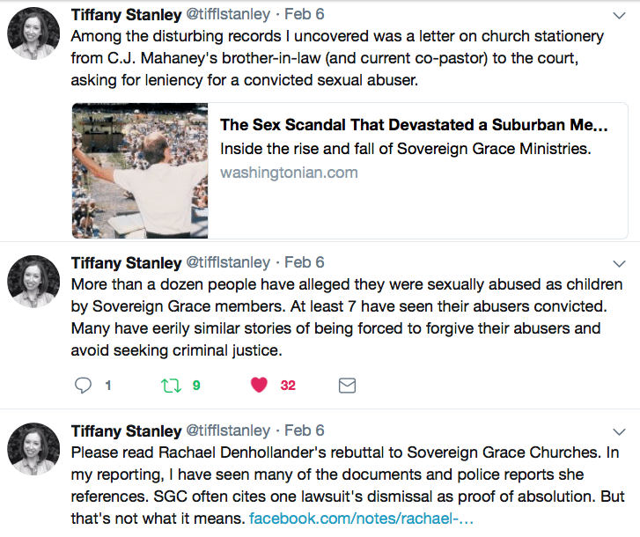Viewport: 640px width, 537px height.
Task: Click avatar on the Rachael Denhollander tweet
Action: tap(33, 449)
